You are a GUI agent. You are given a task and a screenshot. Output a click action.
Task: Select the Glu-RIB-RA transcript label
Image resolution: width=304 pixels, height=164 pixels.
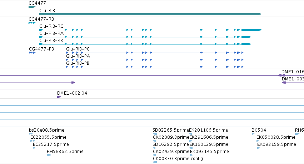point(51,33)
